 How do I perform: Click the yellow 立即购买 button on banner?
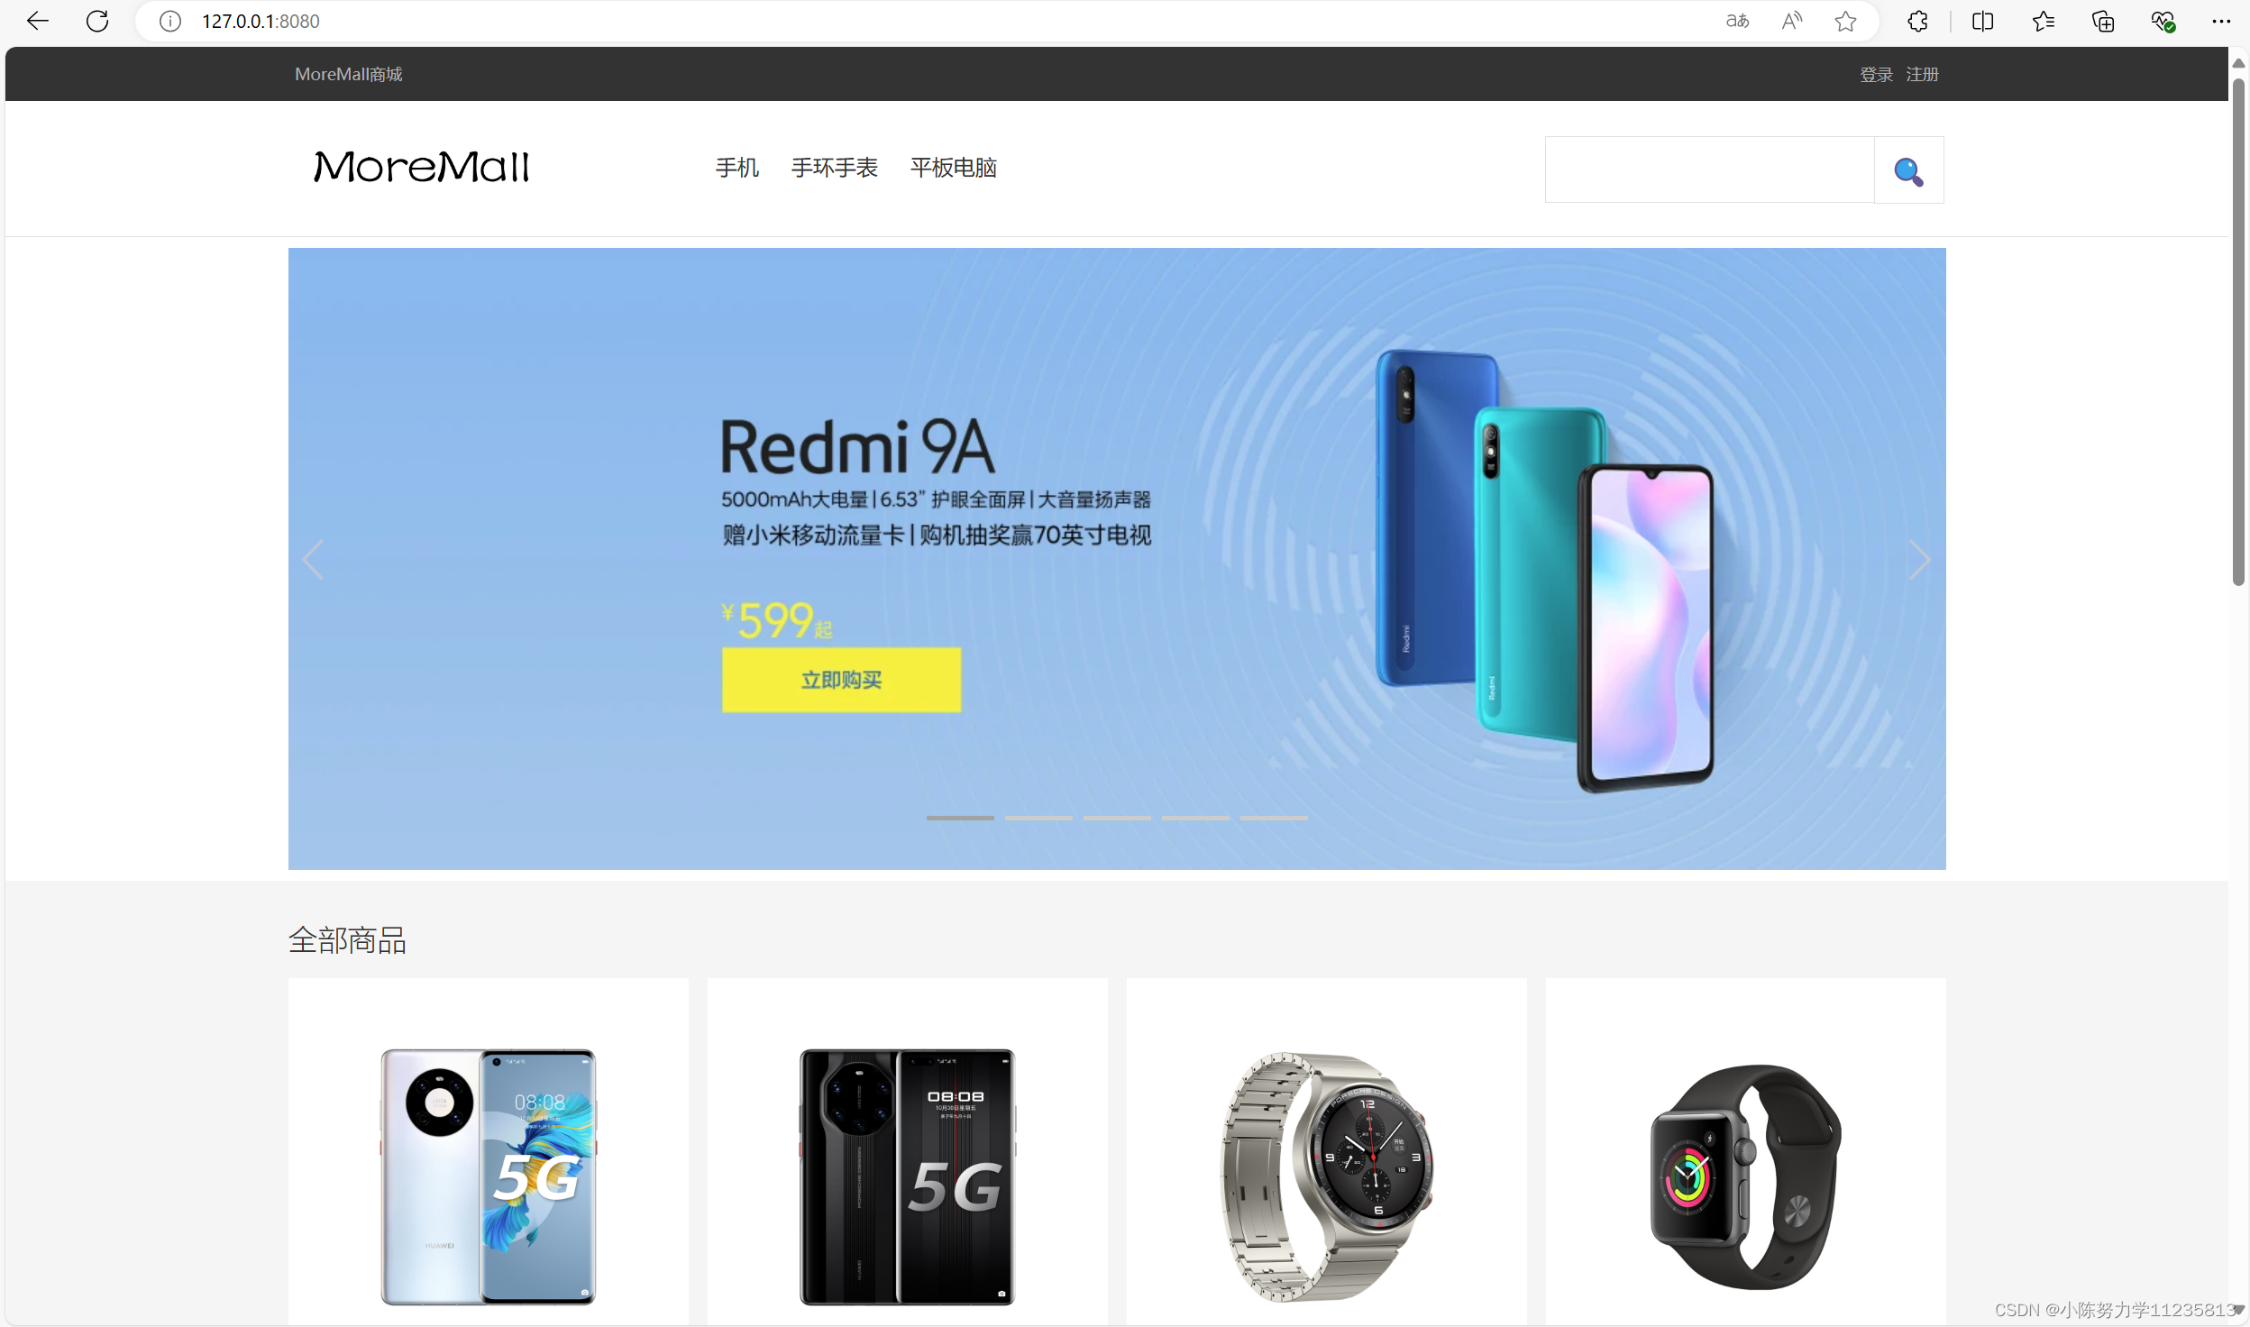[x=841, y=680]
